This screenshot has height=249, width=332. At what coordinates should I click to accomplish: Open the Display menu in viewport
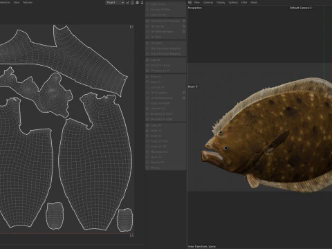coord(221,2)
